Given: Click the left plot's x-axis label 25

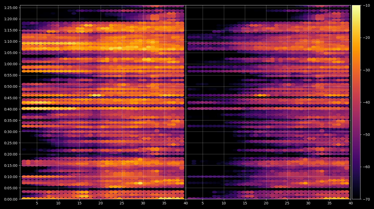Looking at the screenshot, I should (x=122, y=203).
